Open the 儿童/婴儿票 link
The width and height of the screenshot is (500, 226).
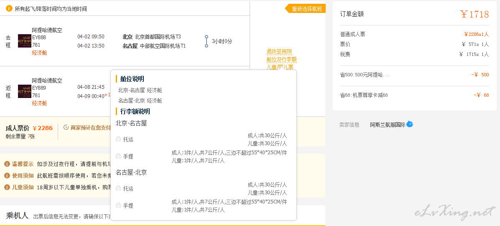pos(280,67)
